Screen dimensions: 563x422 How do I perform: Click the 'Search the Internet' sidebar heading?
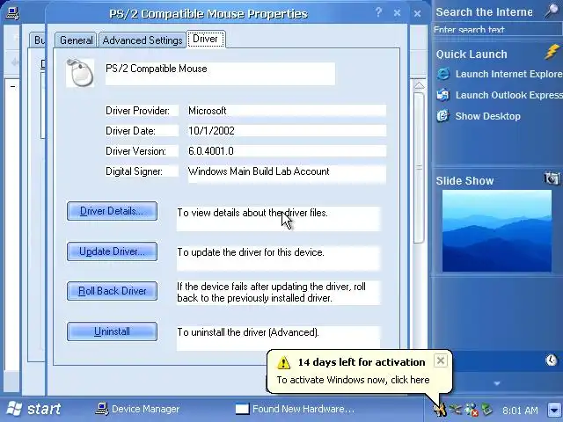pos(484,11)
